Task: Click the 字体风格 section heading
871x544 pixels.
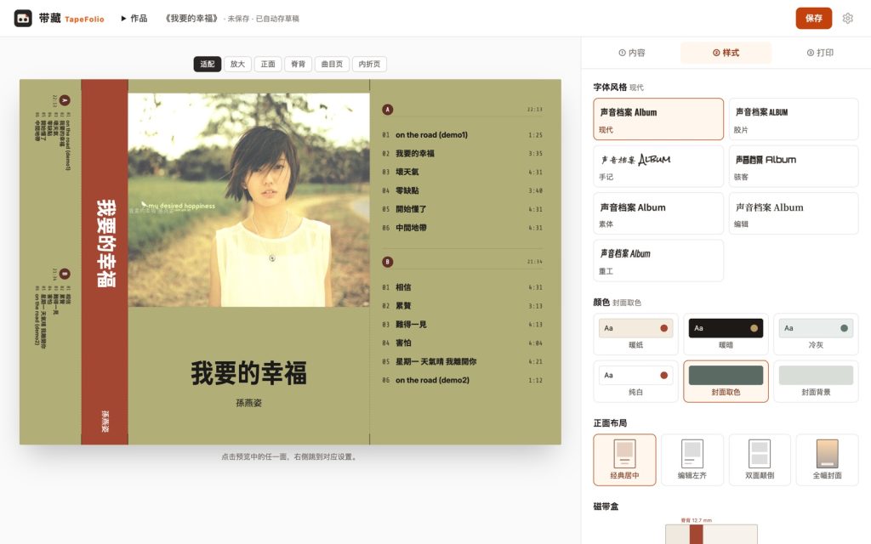Action: pyautogui.click(x=610, y=88)
